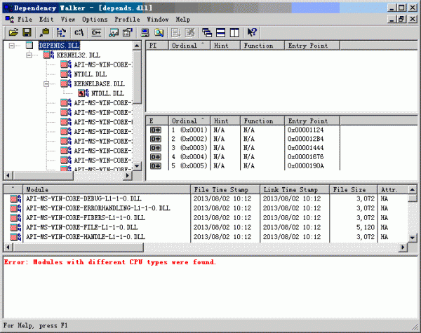Click export icon for ordinal 4 row

click(x=156, y=157)
